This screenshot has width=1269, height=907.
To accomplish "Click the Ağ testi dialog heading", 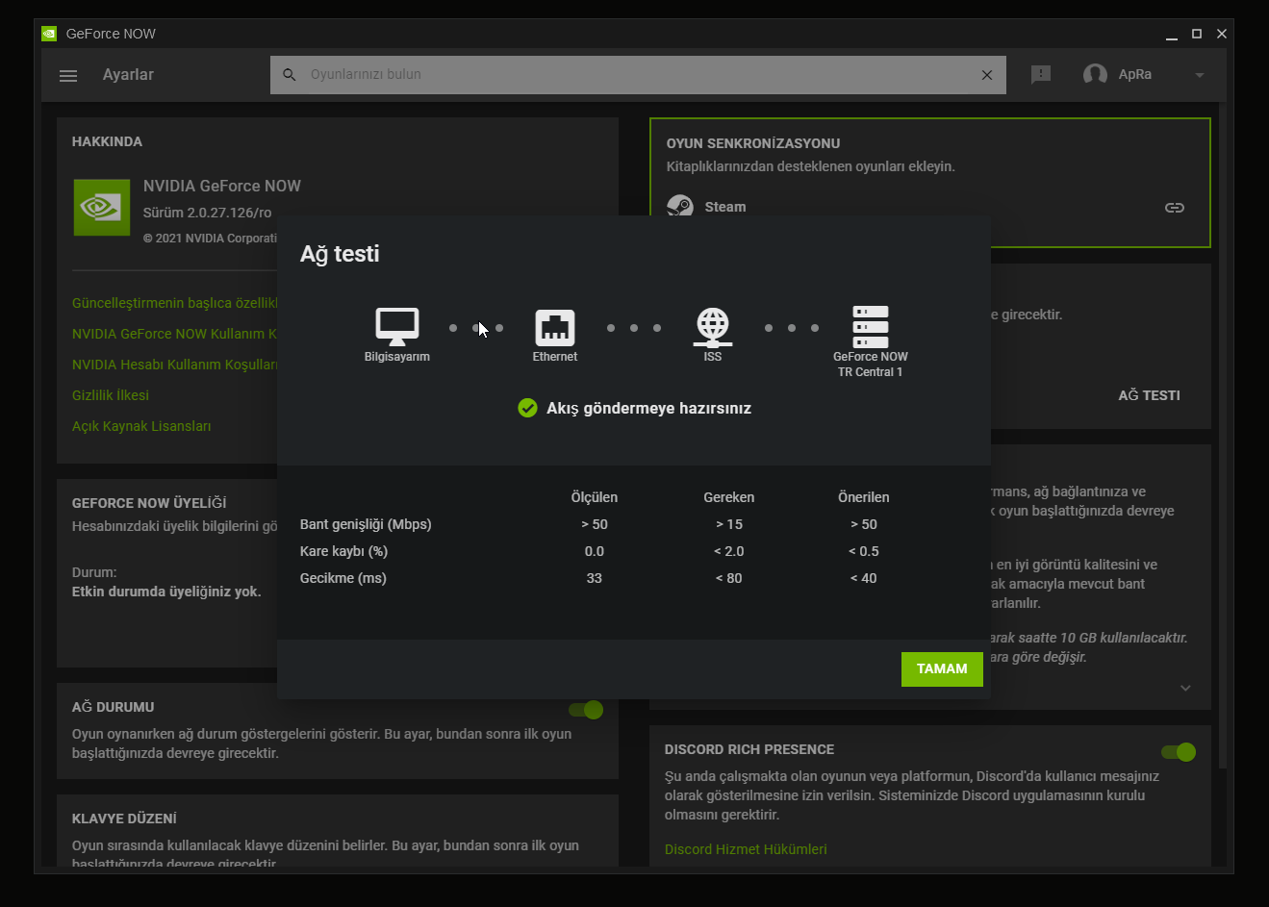I will (x=340, y=254).
